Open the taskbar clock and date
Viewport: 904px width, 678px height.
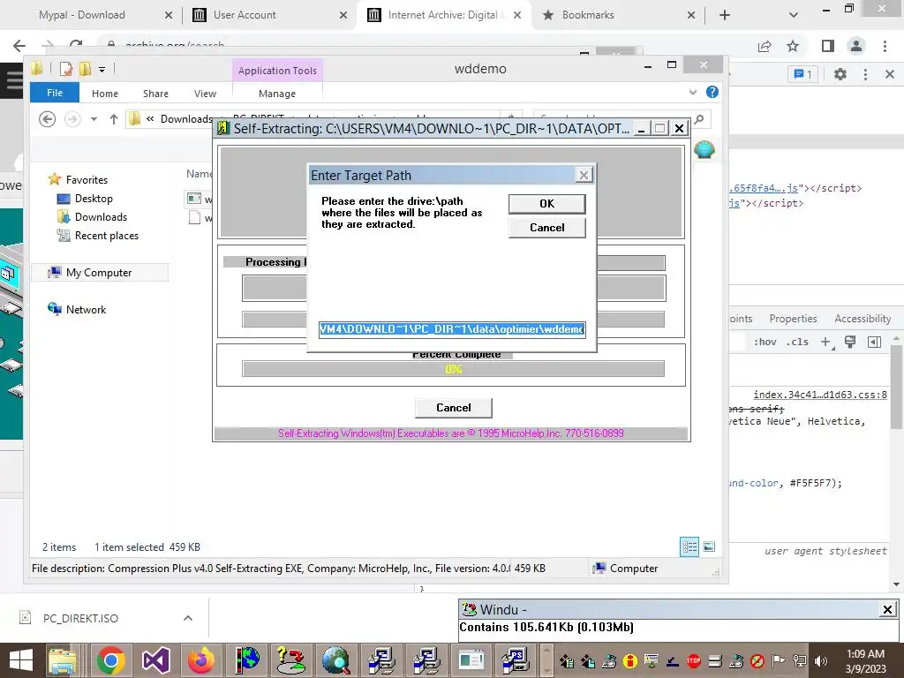[x=865, y=661]
